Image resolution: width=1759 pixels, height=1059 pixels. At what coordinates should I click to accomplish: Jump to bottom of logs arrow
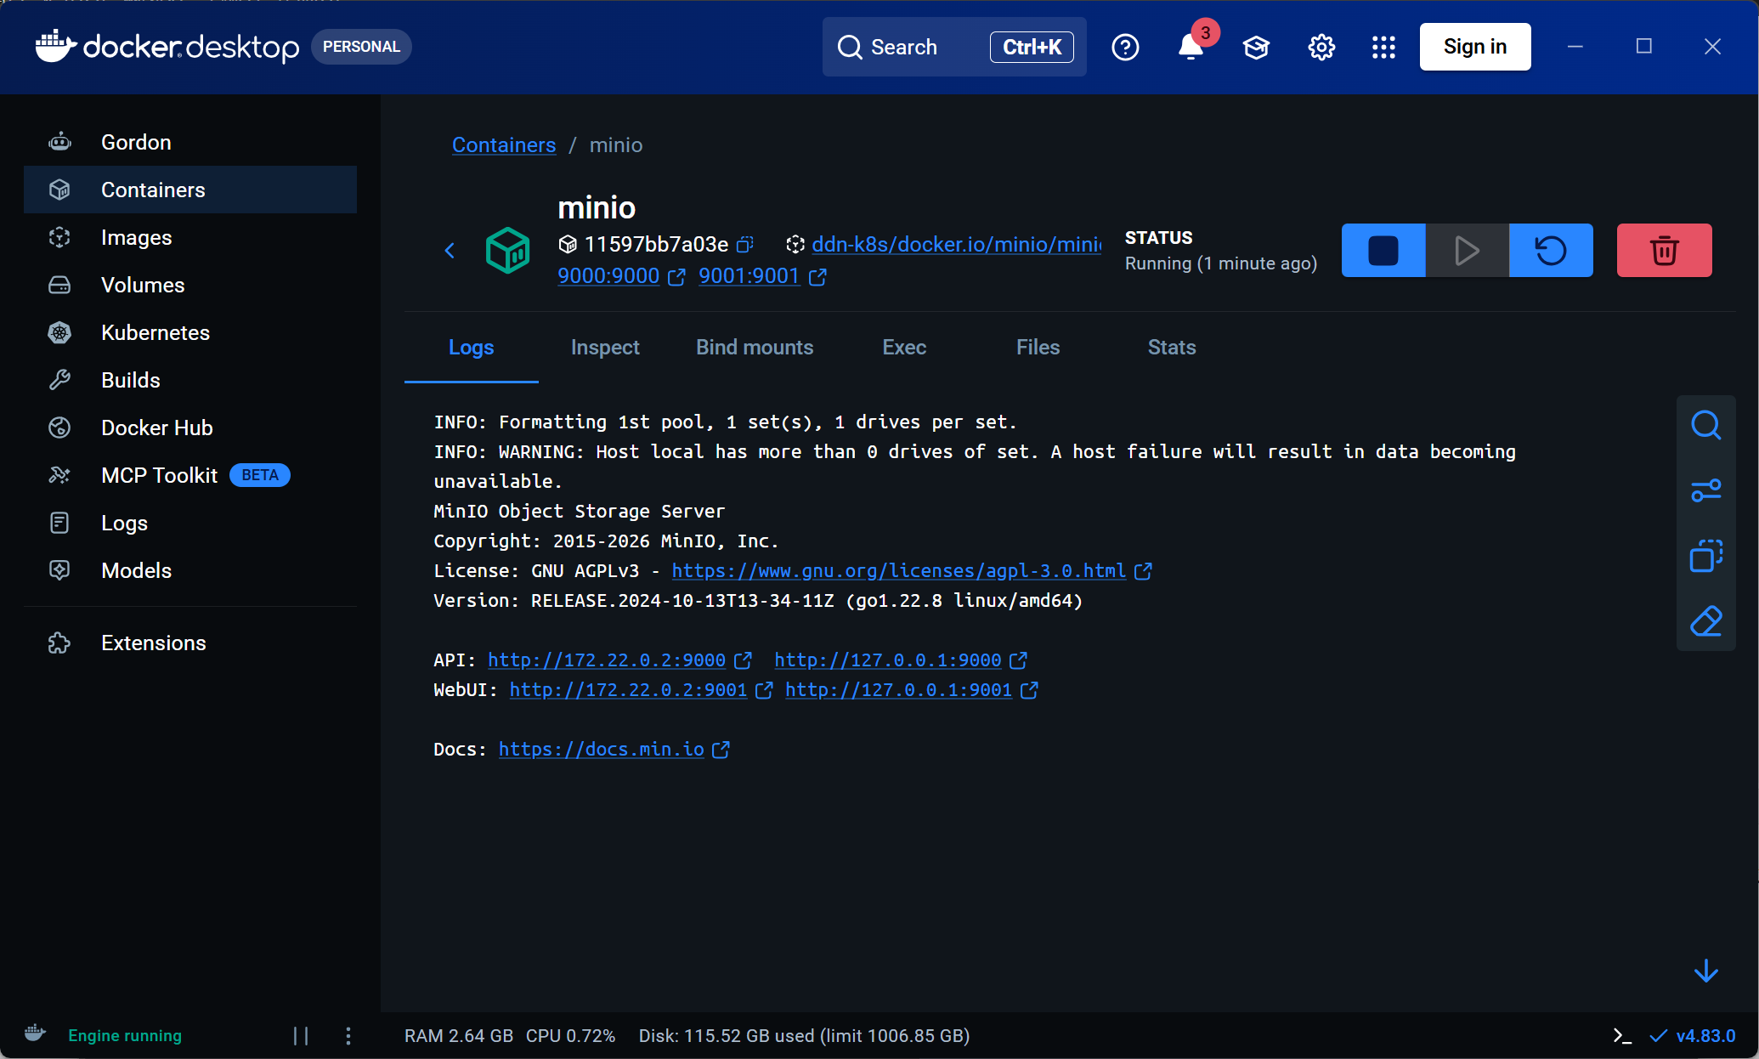click(x=1705, y=971)
